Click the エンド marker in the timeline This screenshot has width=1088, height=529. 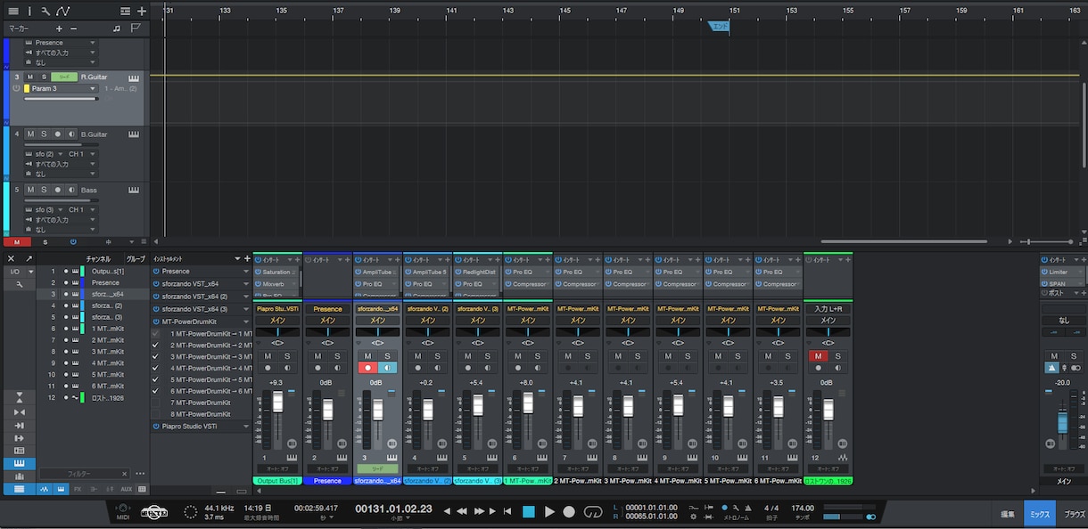click(719, 27)
